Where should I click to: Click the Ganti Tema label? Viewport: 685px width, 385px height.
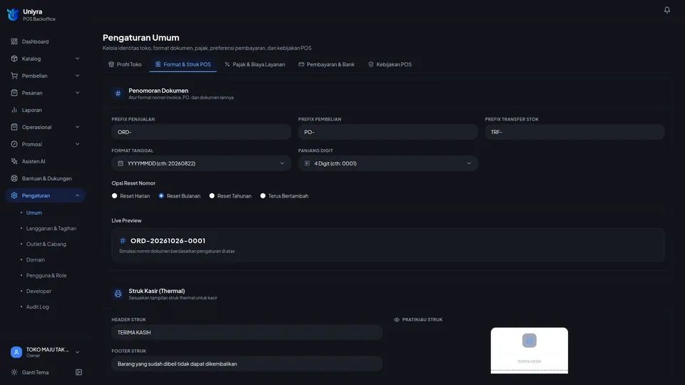click(x=36, y=372)
